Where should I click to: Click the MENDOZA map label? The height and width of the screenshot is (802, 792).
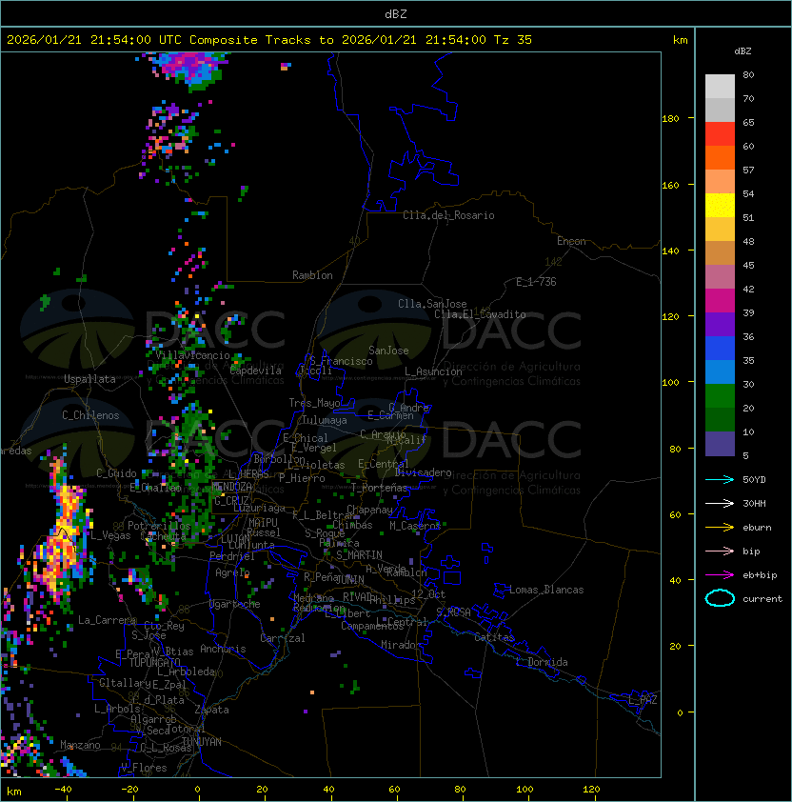pos(232,486)
